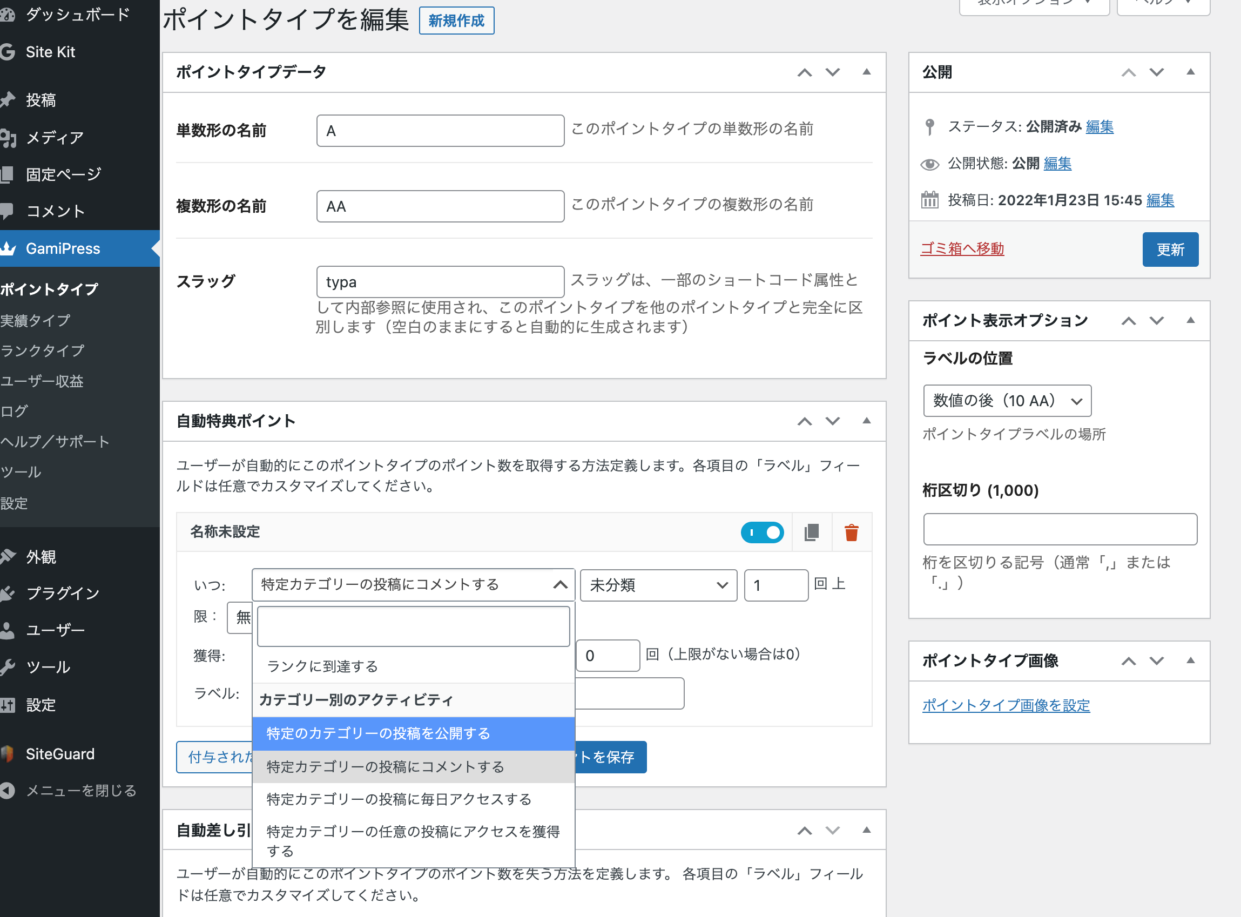Move 自動特典ポイント box down

tap(833, 421)
